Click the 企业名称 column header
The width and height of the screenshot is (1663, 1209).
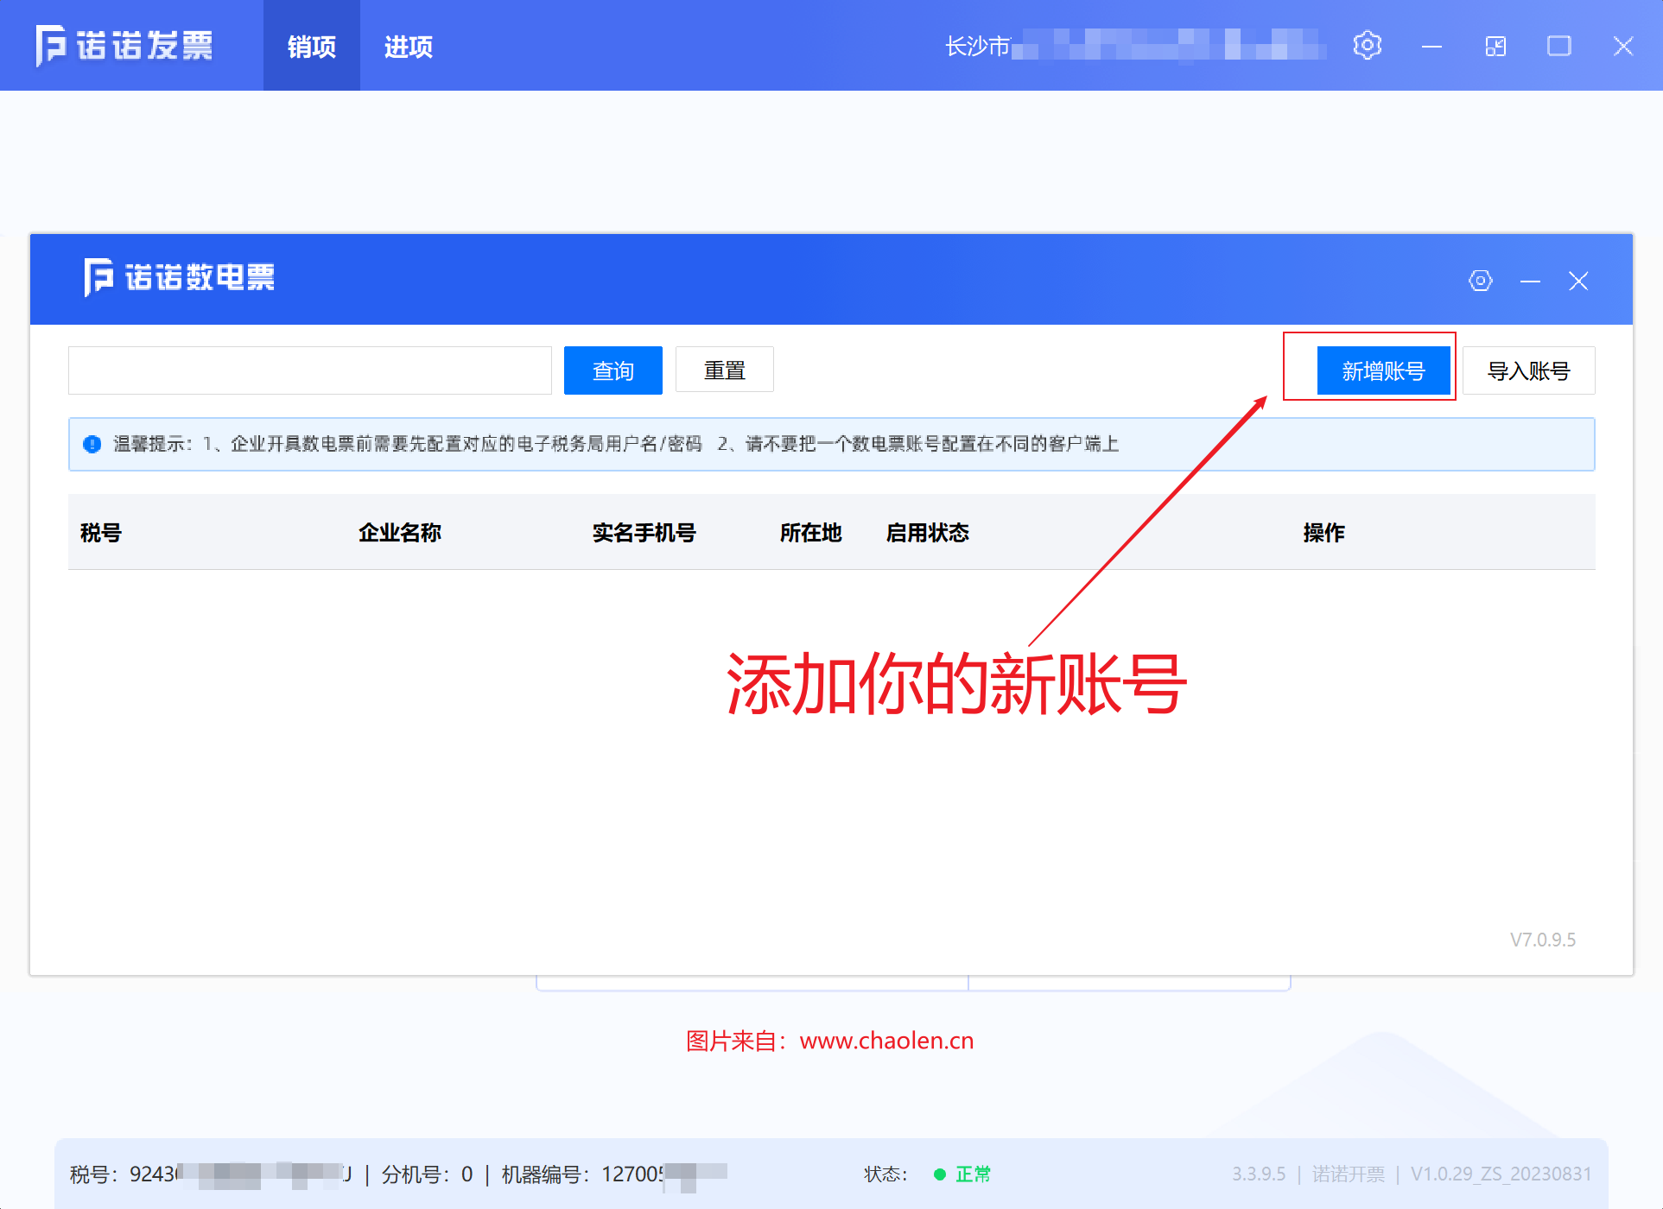pos(400,533)
